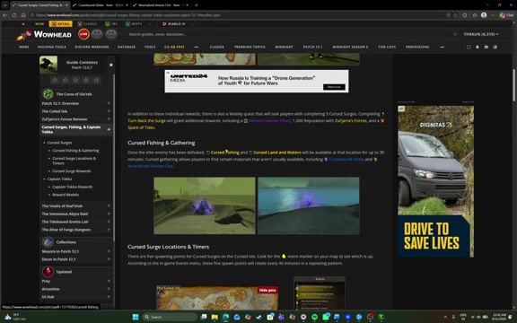Open Copilot chat button
Screen dimensions: 517x323
pyautogui.click(x=506, y=15)
